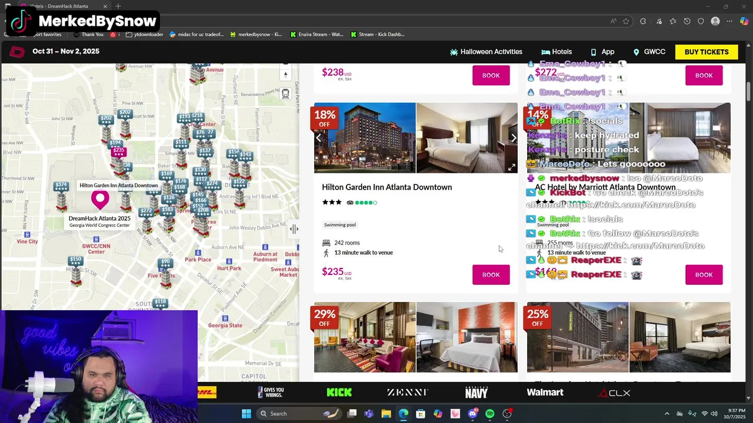Click the page vertical scrollbar thumb
The image size is (753, 423).
coord(749,92)
